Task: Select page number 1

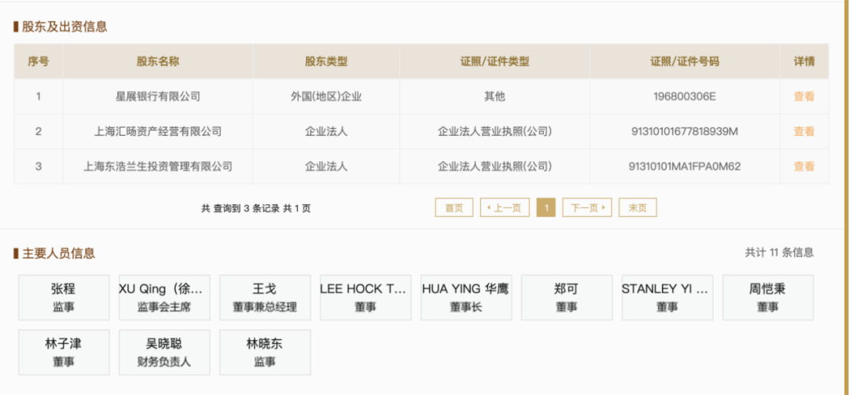Action: 546,208
